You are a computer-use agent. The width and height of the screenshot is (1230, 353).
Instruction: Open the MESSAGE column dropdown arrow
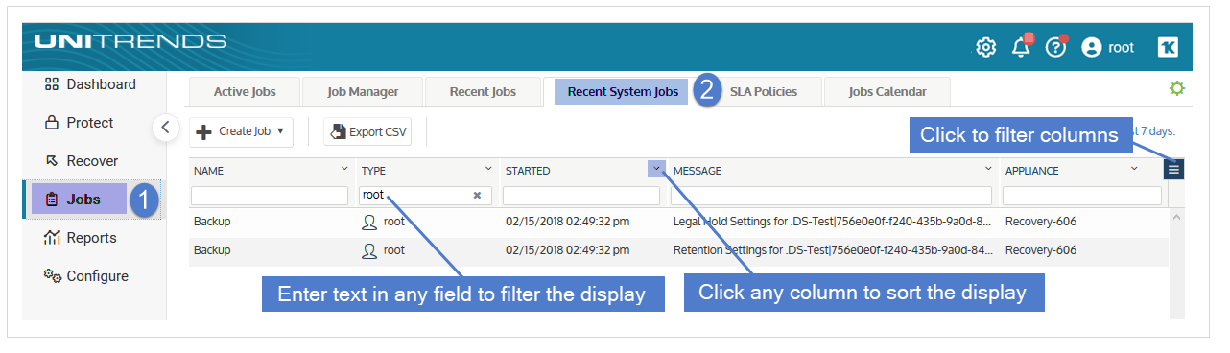[x=988, y=169]
